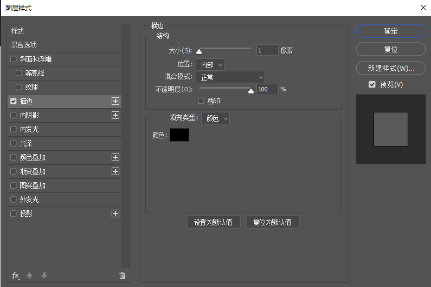The width and height of the screenshot is (431, 287).
Task: Uncheck the 描边 checkbox
Action: click(x=13, y=101)
